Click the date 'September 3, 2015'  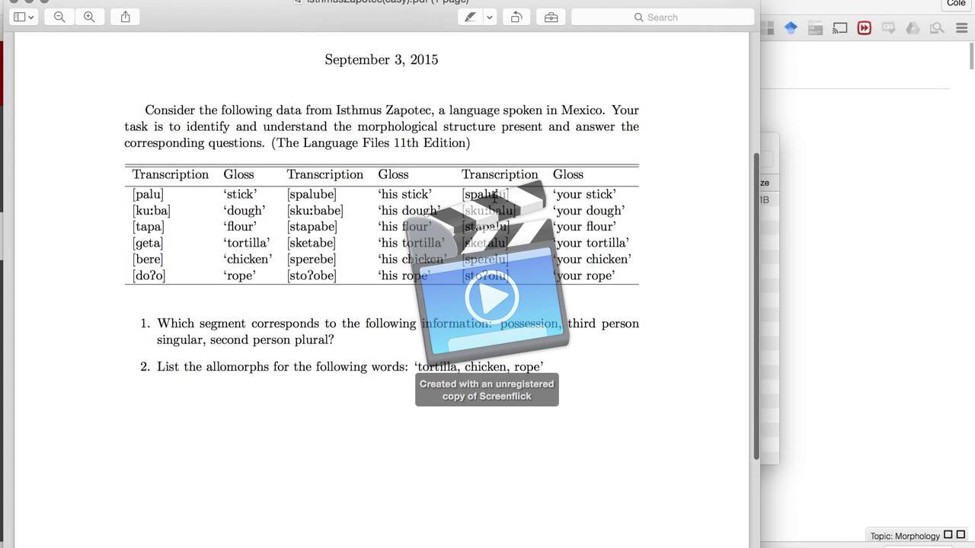coord(381,59)
